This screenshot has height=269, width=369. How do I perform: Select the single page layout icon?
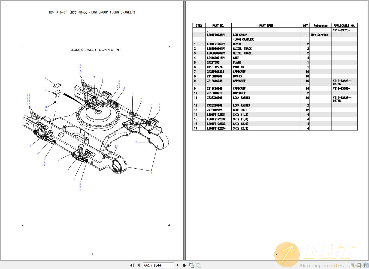352,265
